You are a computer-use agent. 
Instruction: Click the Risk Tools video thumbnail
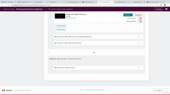click(x=60, y=16)
